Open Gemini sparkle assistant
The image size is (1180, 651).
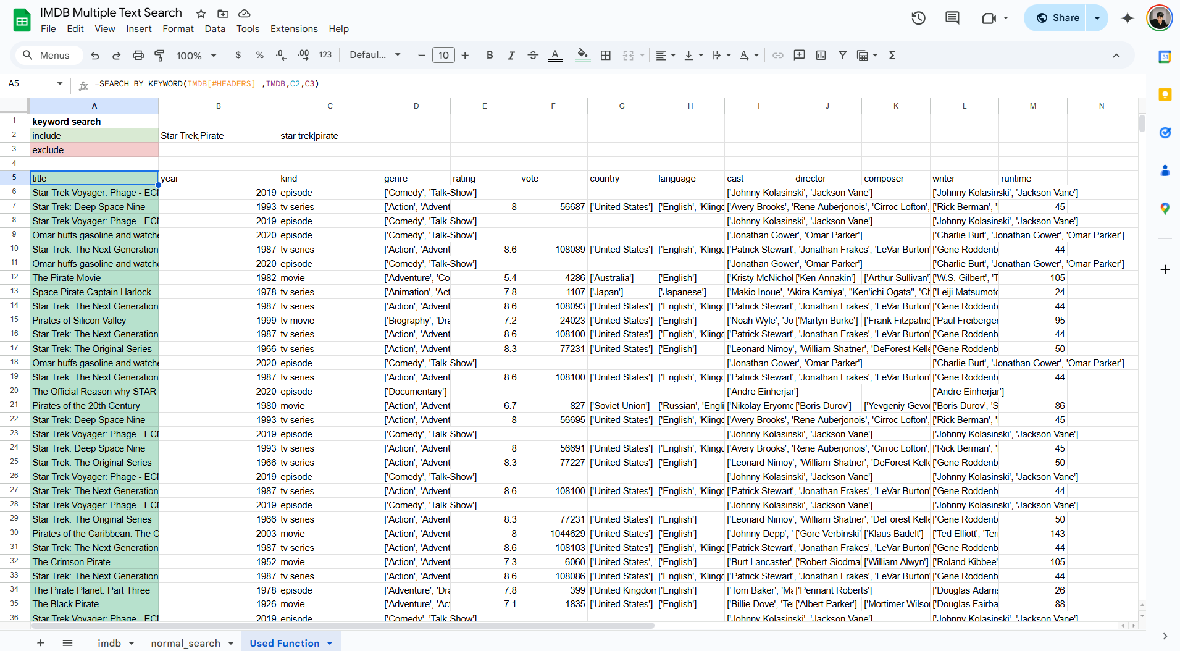pos(1128,18)
